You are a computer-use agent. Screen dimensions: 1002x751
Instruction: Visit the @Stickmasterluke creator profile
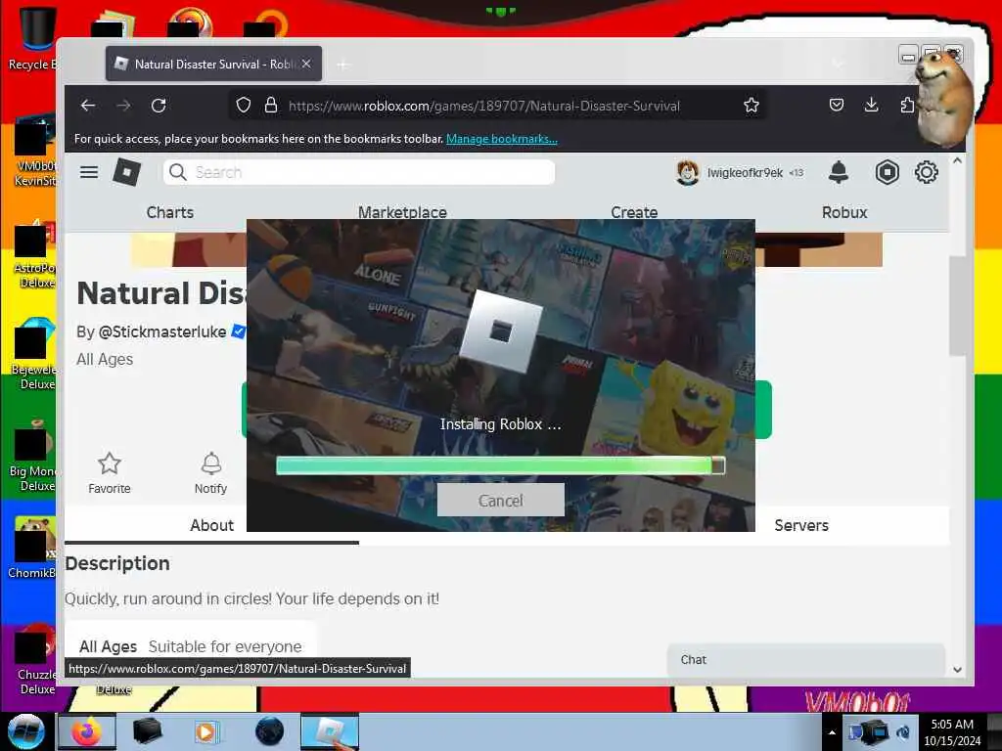pyautogui.click(x=162, y=332)
